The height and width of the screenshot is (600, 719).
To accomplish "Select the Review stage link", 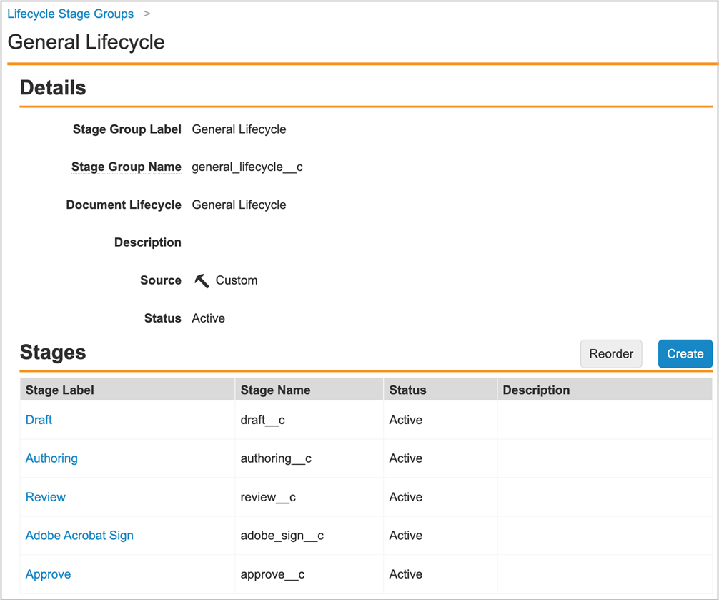I will tap(46, 497).
